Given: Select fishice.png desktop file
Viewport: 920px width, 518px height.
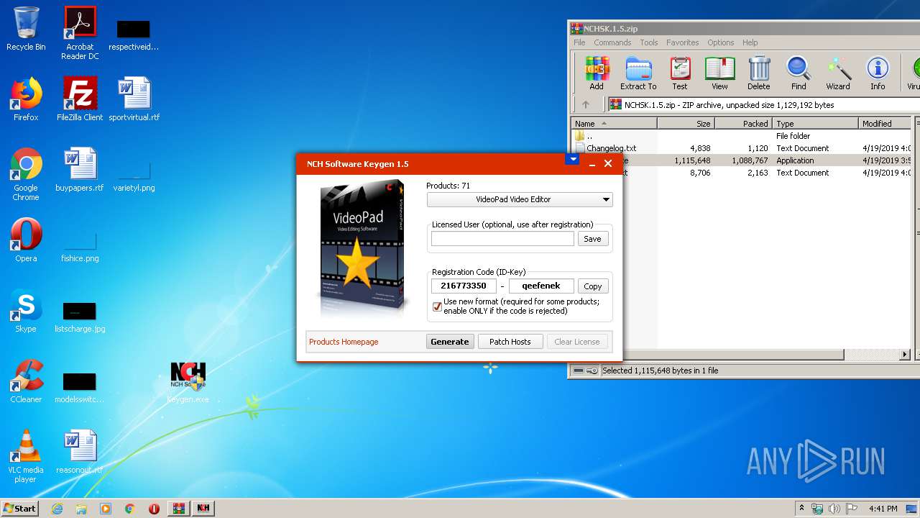Looking at the screenshot, I should tap(80, 247).
